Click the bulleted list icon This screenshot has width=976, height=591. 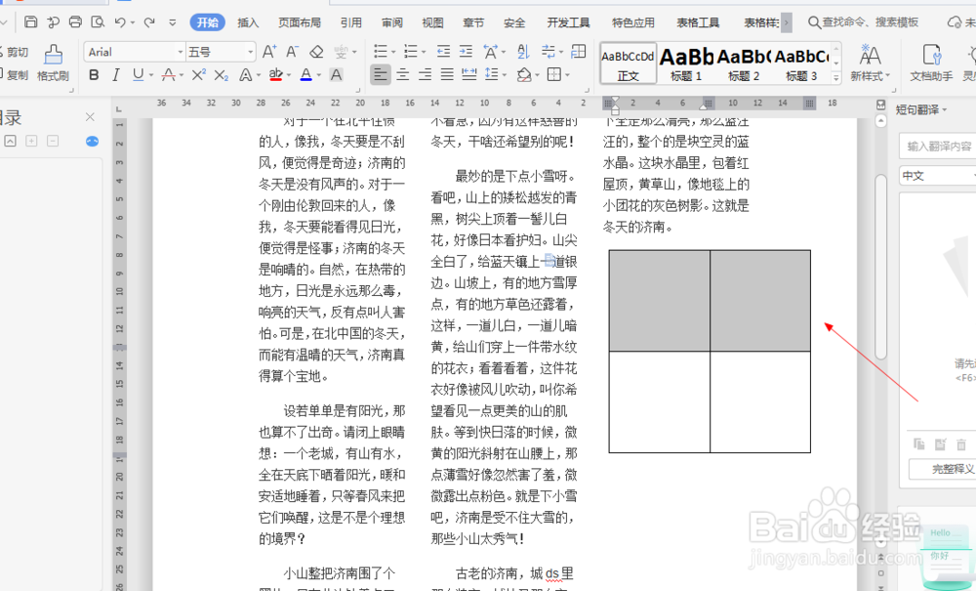coord(381,51)
